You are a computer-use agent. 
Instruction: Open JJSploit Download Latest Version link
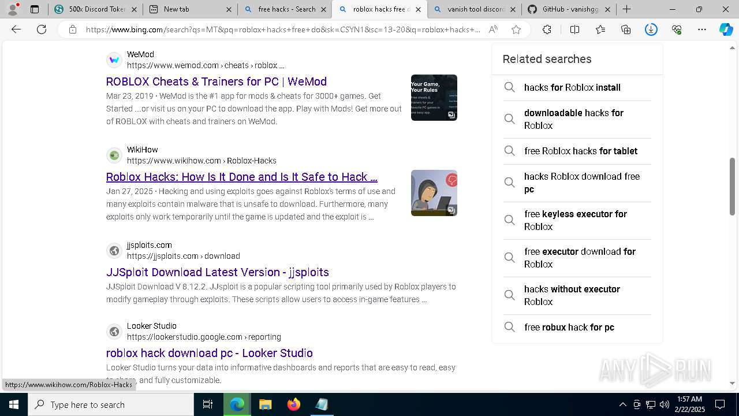pyautogui.click(x=218, y=272)
